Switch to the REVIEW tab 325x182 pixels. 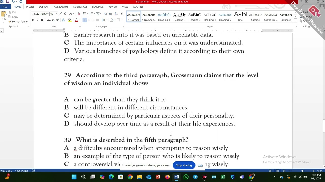pos(113,7)
